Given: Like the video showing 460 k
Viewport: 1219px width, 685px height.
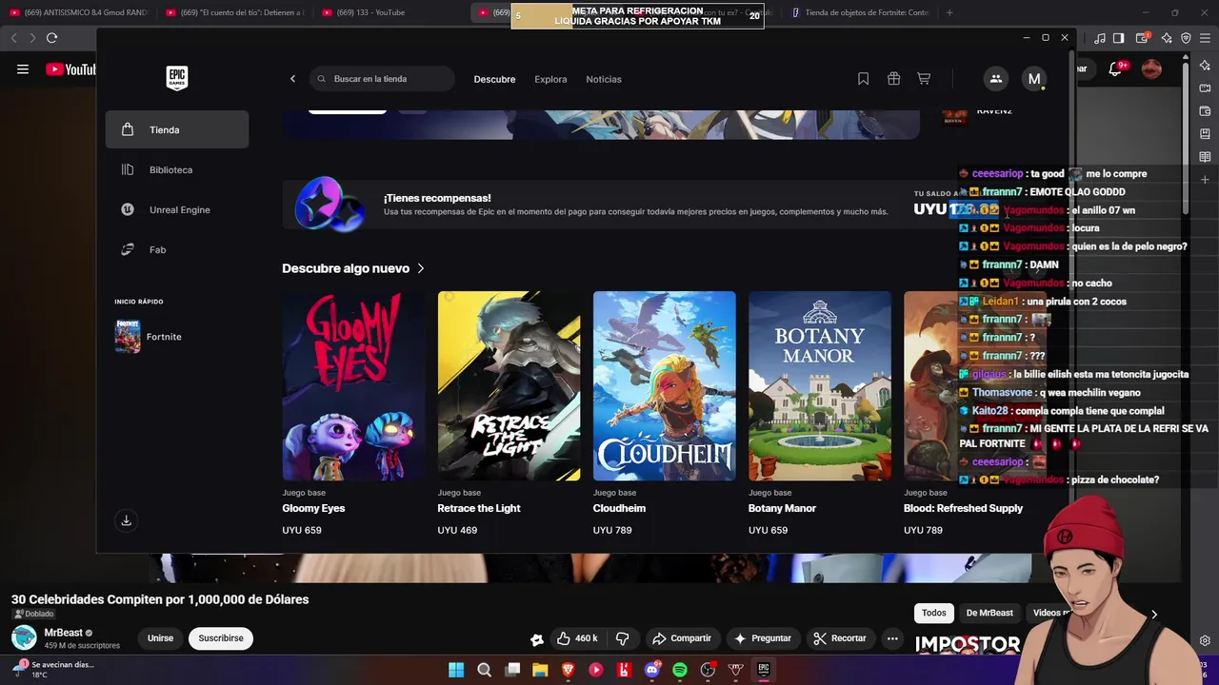Looking at the screenshot, I should (x=577, y=638).
